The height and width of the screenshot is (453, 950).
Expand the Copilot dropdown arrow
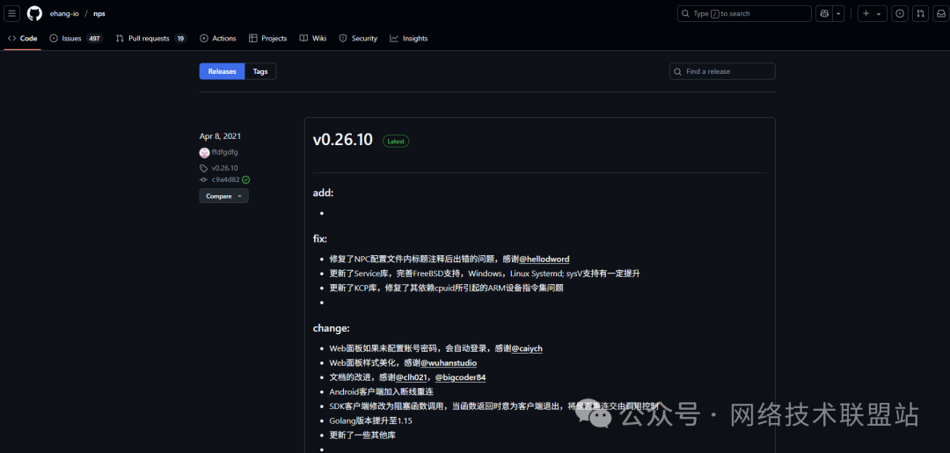pyautogui.click(x=839, y=13)
